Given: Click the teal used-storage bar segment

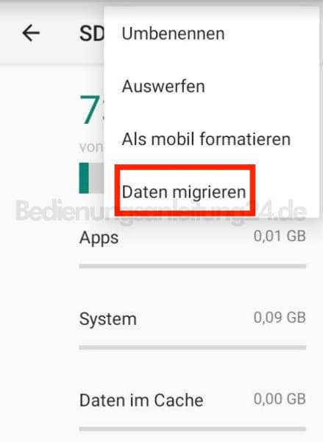Looking at the screenshot, I should (84, 178).
